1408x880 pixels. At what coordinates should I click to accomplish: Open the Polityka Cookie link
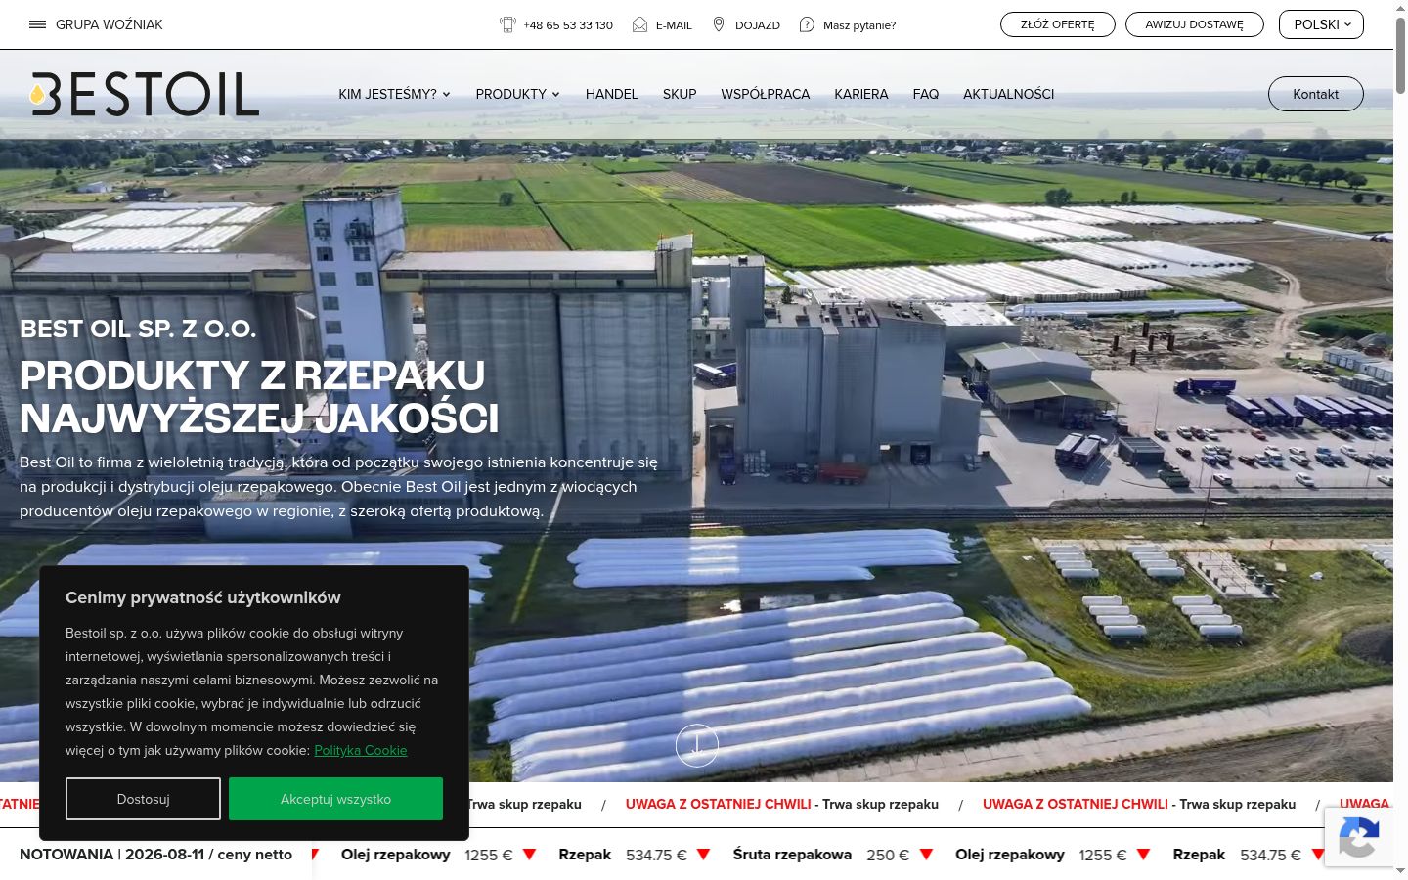361,750
